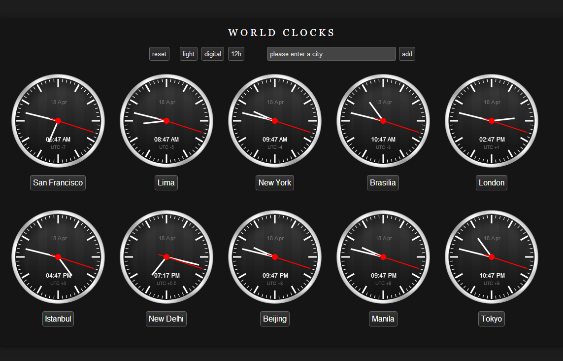
Task: Switch clocks to digital display
Action: coord(212,54)
